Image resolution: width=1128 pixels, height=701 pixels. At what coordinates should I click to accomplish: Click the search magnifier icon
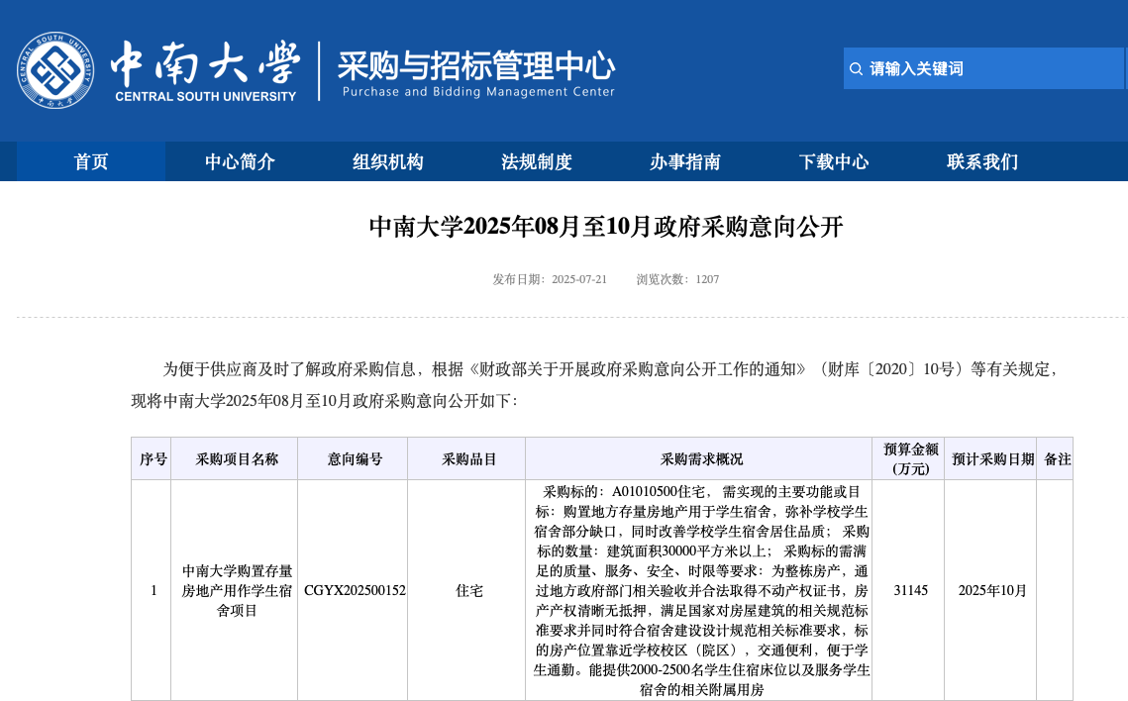pyautogui.click(x=856, y=69)
